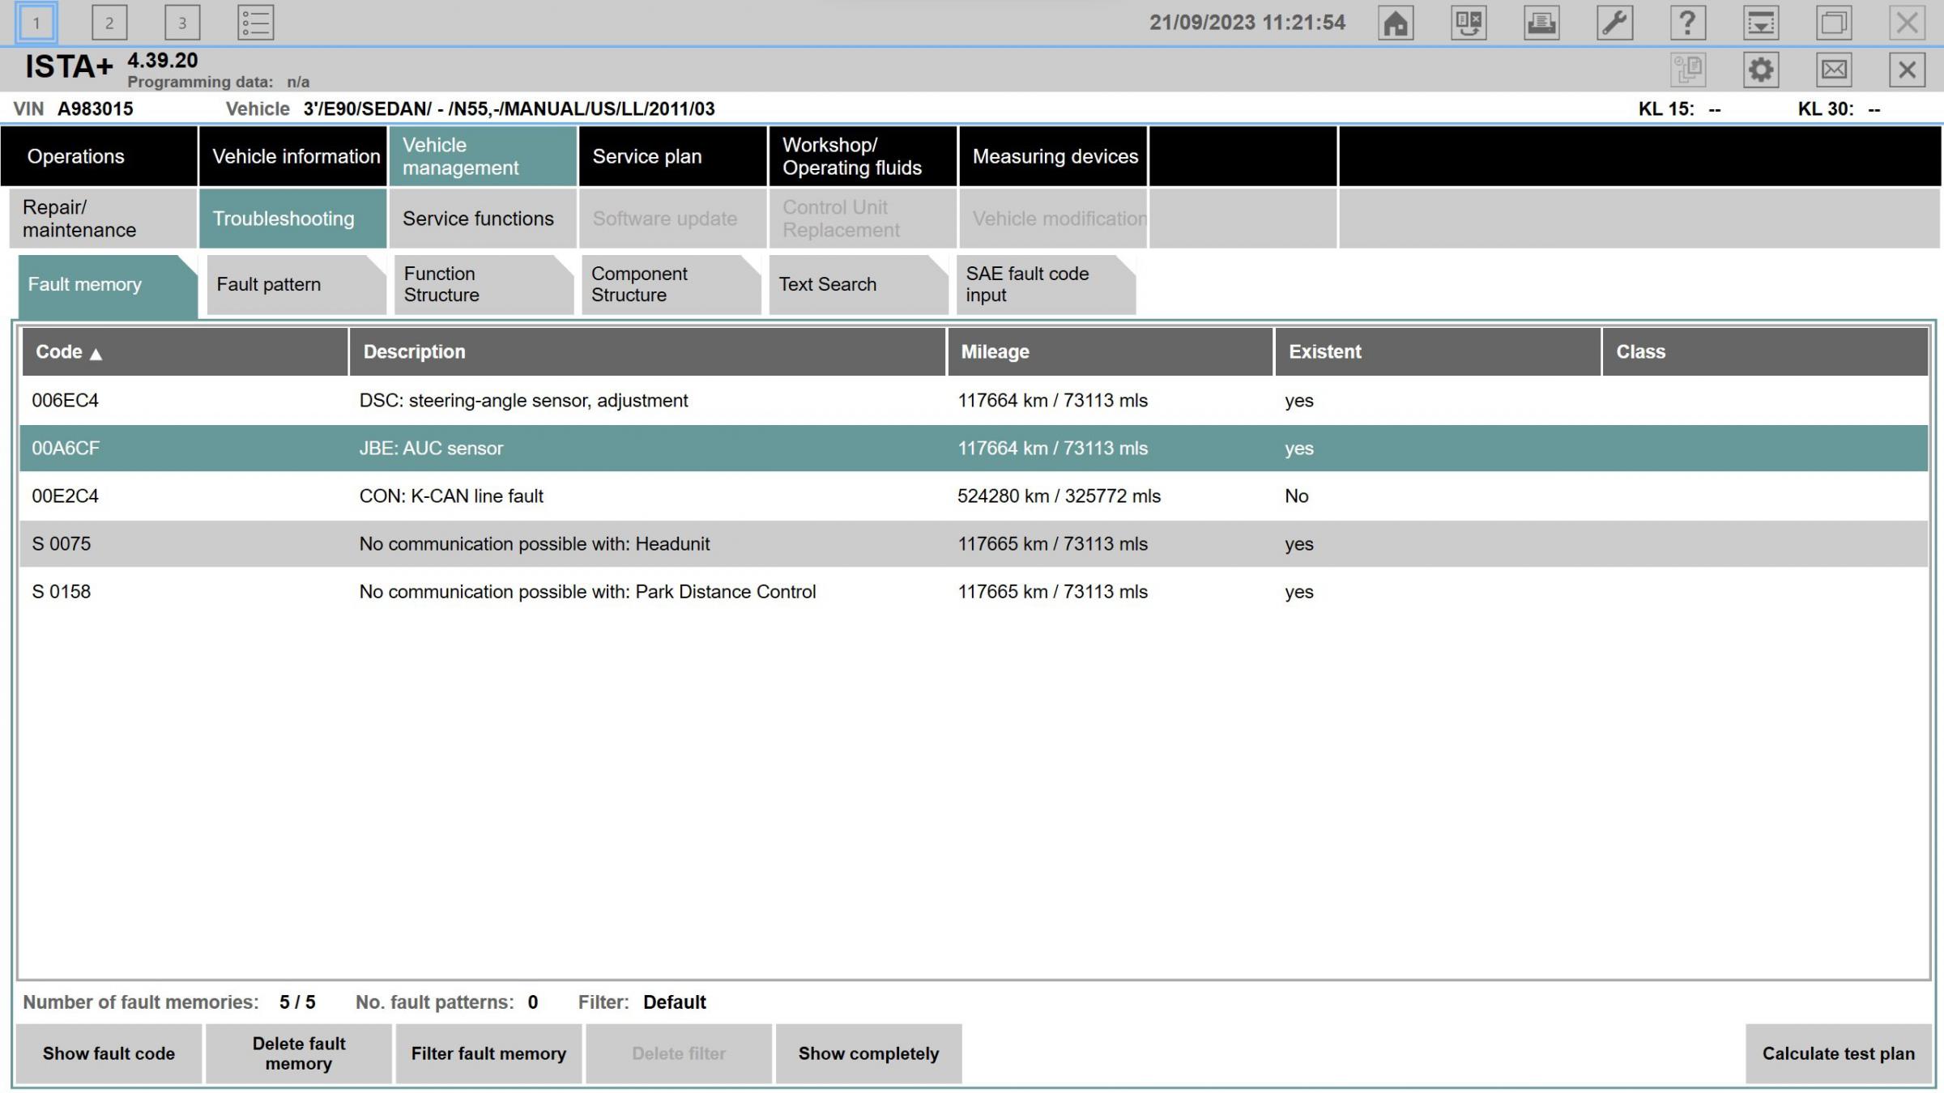Open Service functions menu item

(x=478, y=218)
